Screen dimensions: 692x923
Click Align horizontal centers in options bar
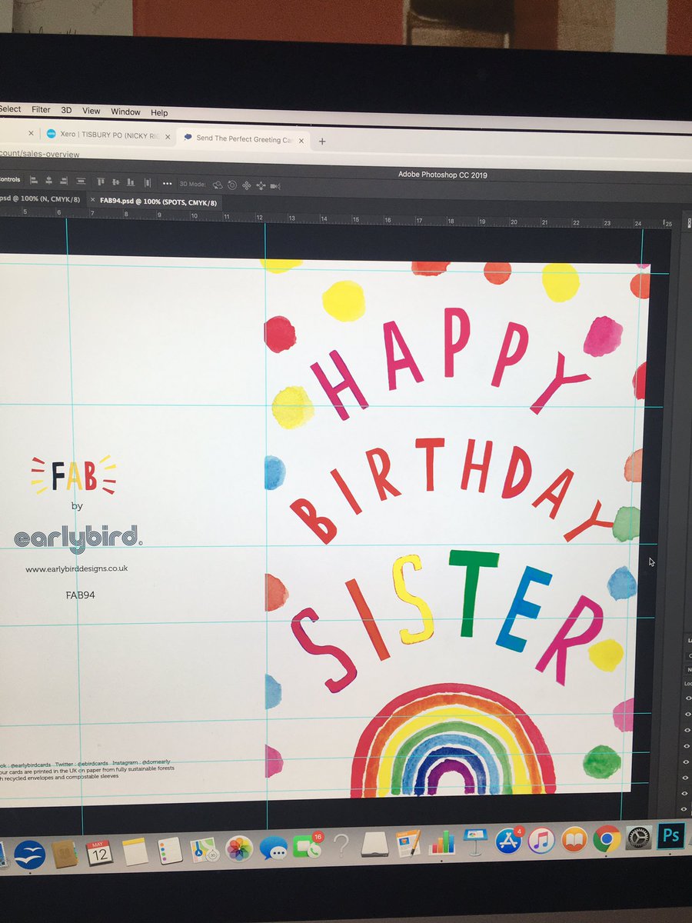click(48, 182)
